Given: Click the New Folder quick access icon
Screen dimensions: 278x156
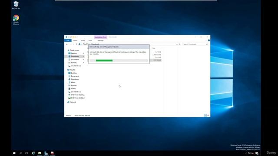Looking at the screenshot, I should 73,37.
